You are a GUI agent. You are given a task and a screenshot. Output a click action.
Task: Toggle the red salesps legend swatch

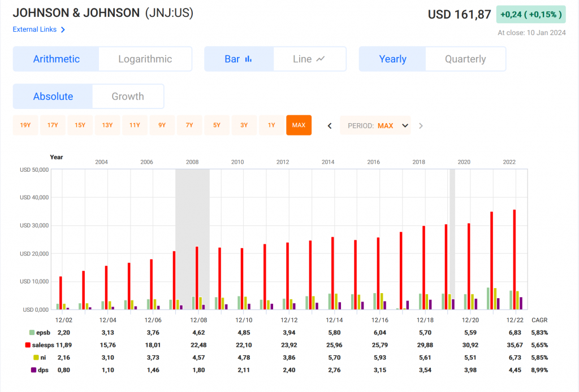27,345
